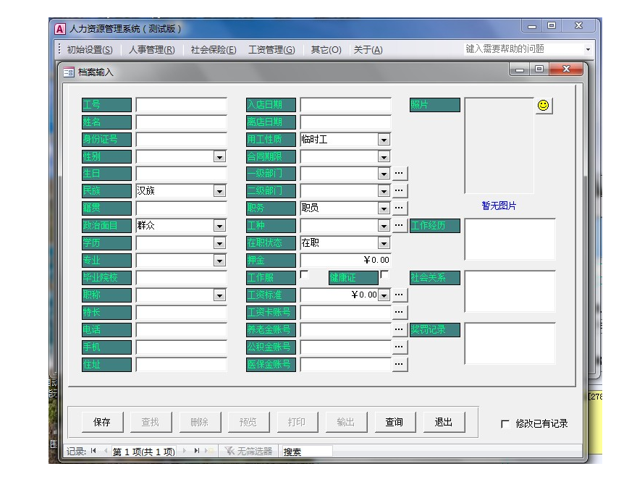637x482 pixels.
Task: Open the 工资管理(G) menu
Action: click(271, 50)
